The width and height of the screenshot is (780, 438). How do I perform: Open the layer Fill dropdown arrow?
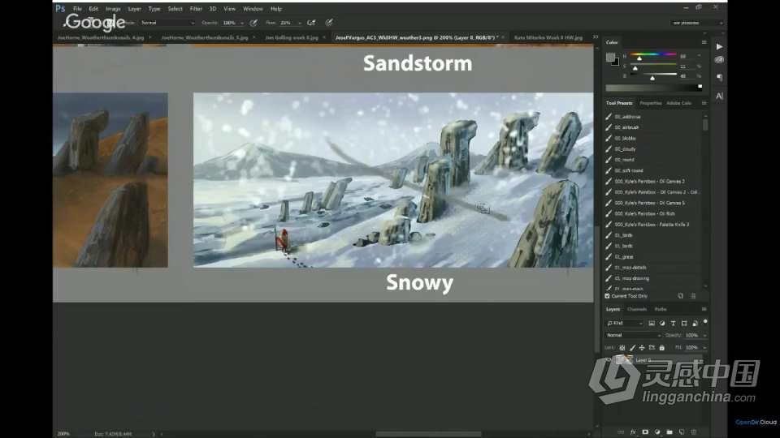click(705, 348)
